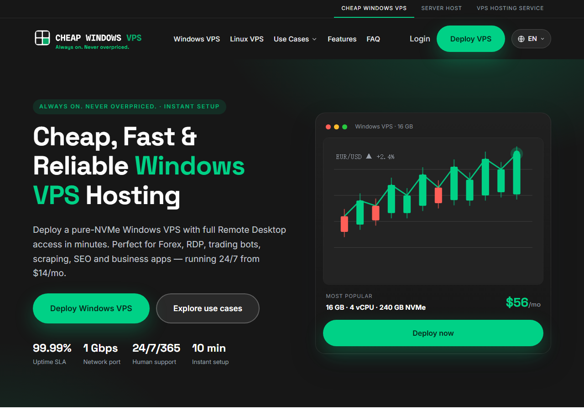Image resolution: width=584 pixels, height=410 pixels.
Task: Click the candlestick chart panel
Action: point(433,211)
